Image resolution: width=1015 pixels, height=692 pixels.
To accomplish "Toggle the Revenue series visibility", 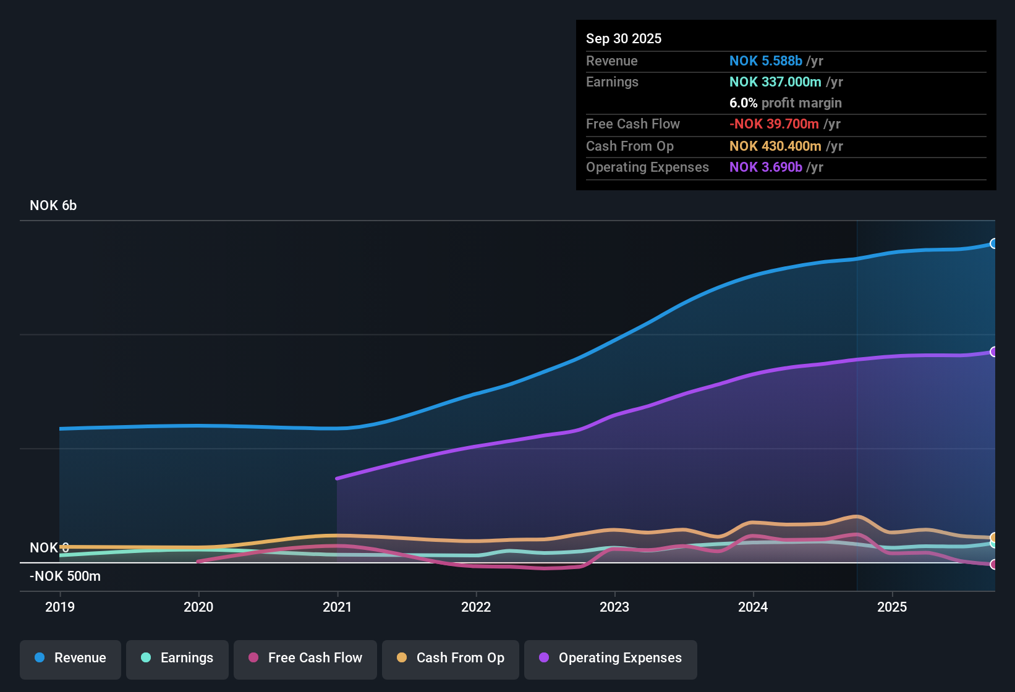I will pyautogui.click(x=70, y=658).
